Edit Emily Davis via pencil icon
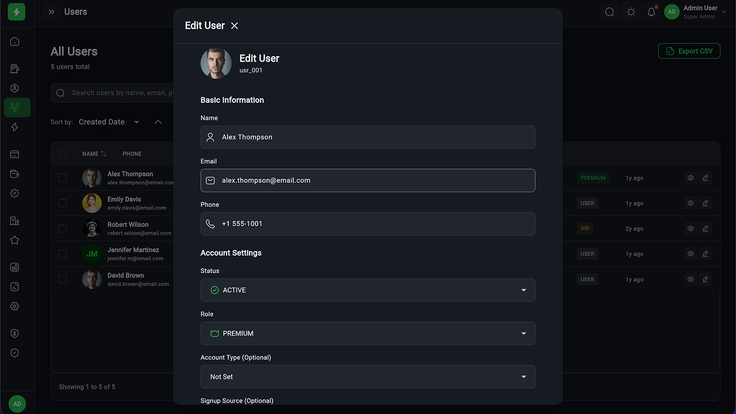 (706, 203)
